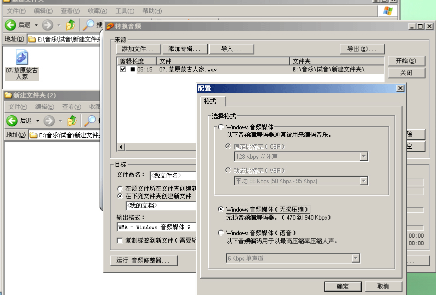The height and width of the screenshot is (295, 436).
Task: Click the 添加文件... button
Action: pyautogui.click(x=138, y=49)
